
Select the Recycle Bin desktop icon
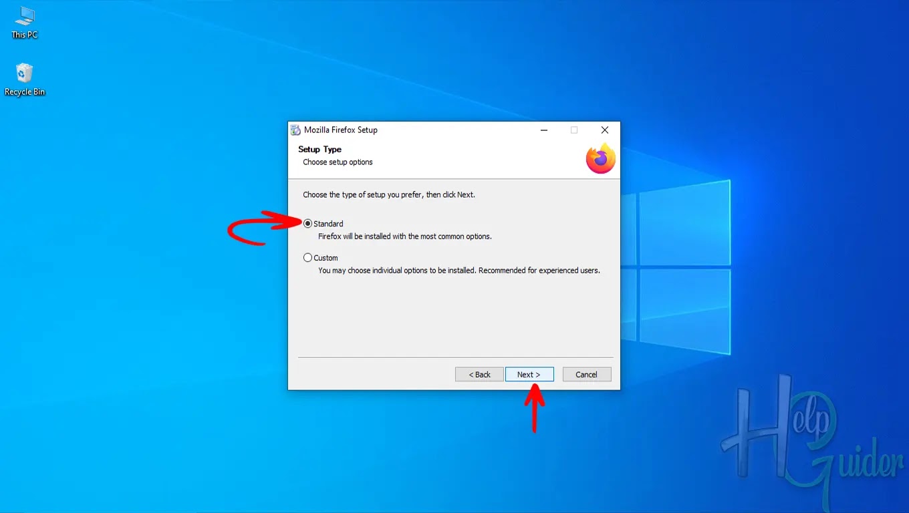point(25,79)
